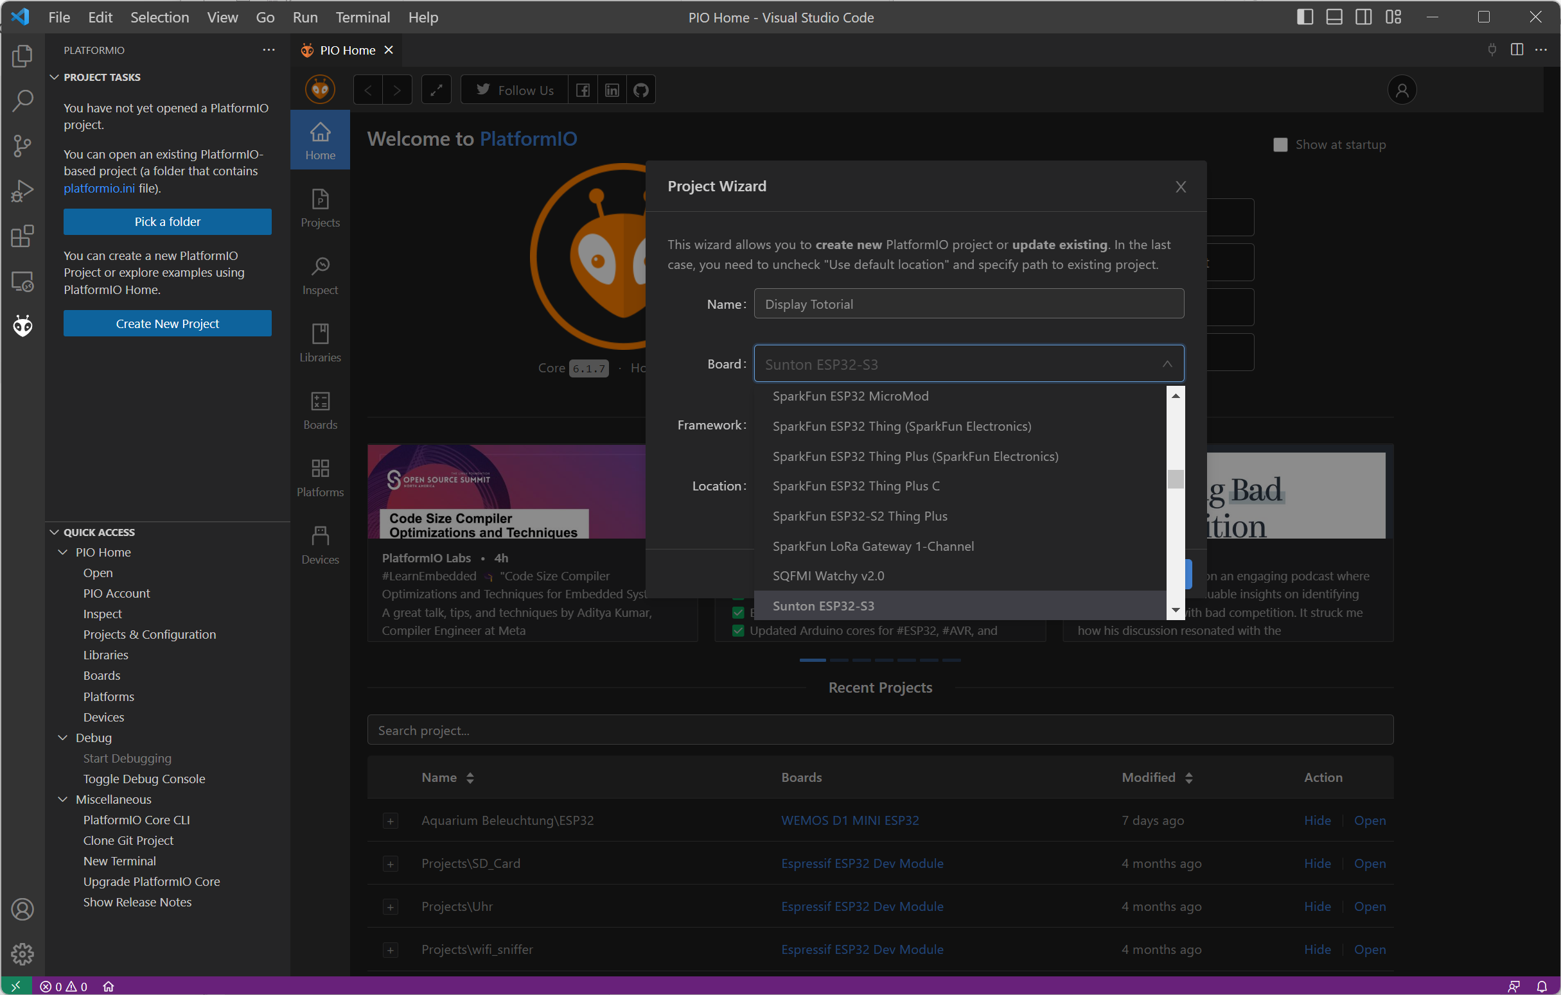Click the Run menu item
The width and height of the screenshot is (1561, 995).
tap(305, 17)
